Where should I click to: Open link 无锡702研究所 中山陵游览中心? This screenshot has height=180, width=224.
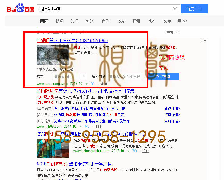[92, 121]
